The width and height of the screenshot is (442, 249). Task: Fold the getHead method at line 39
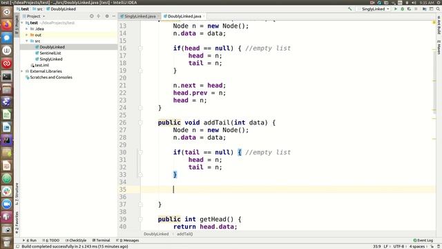point(140,219)
